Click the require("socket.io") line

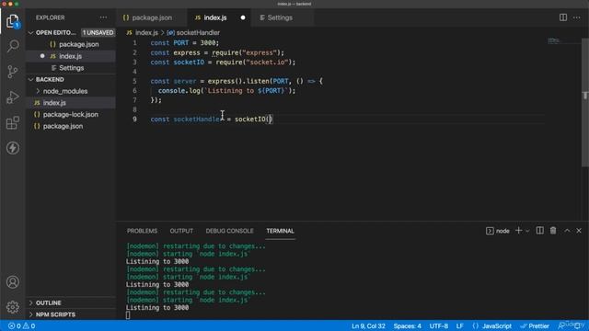[223, 62]
